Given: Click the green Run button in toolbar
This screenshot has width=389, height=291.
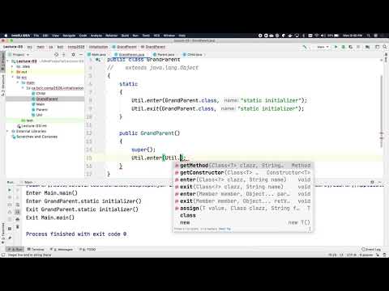Looking at the screenshot, I should click(x=336, y=47).
